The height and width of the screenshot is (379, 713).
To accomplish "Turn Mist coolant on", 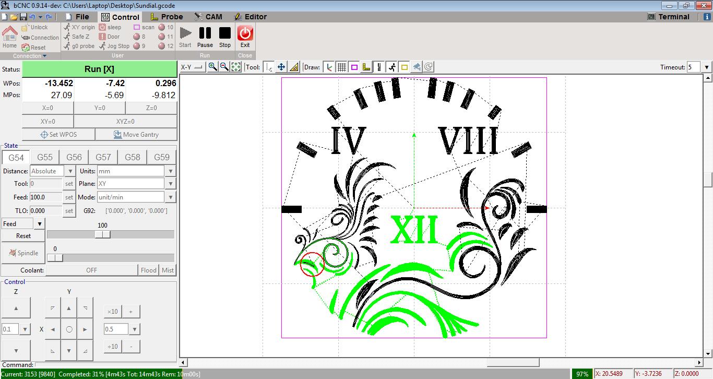I will (x=169, y=270).
